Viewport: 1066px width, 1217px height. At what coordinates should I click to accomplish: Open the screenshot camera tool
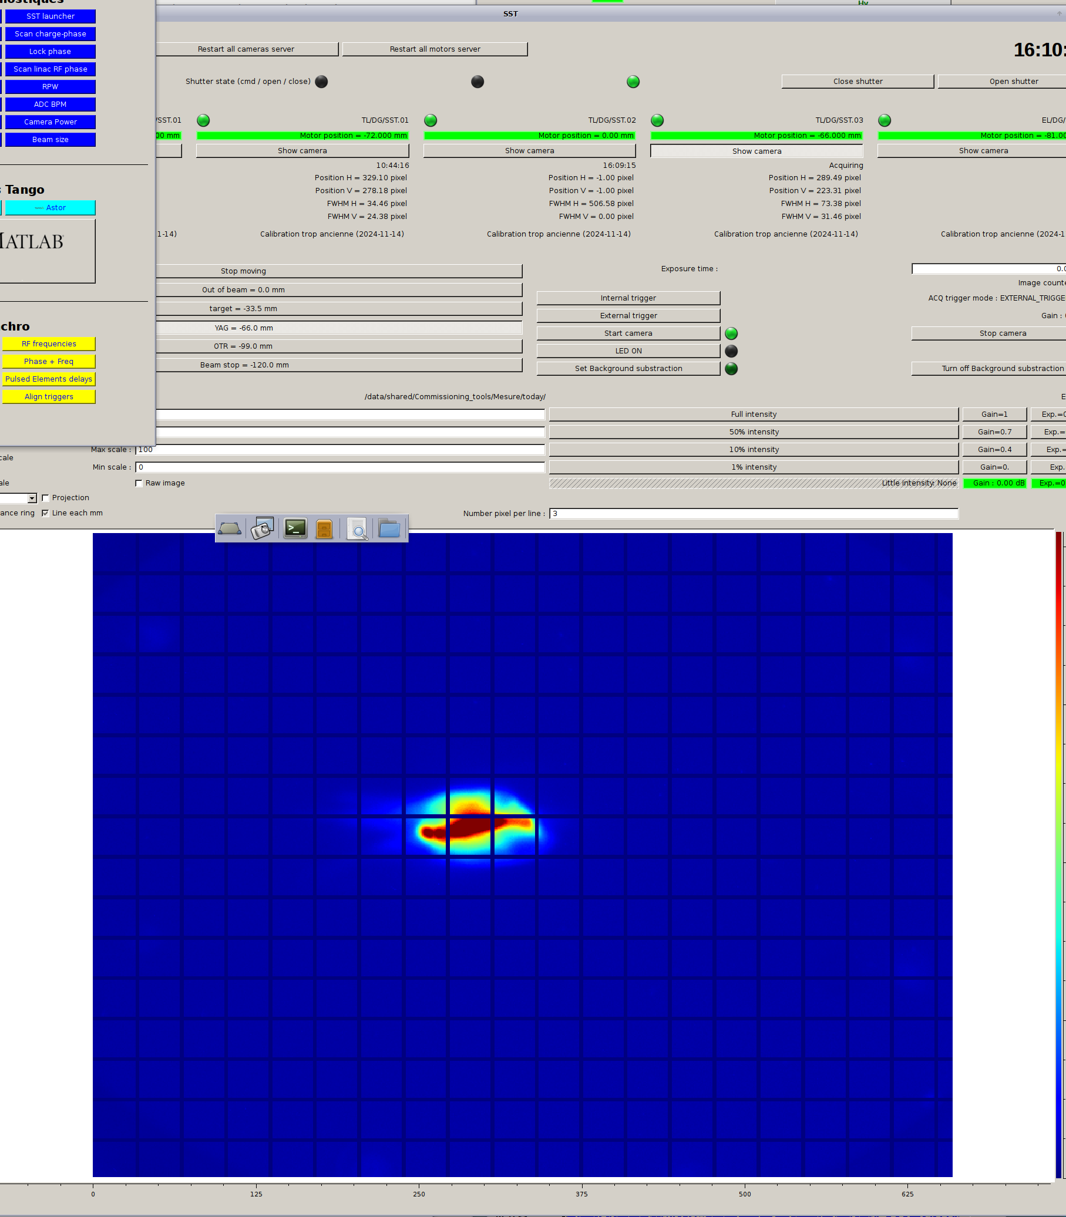pyautogui.click(x=263, y=528)
